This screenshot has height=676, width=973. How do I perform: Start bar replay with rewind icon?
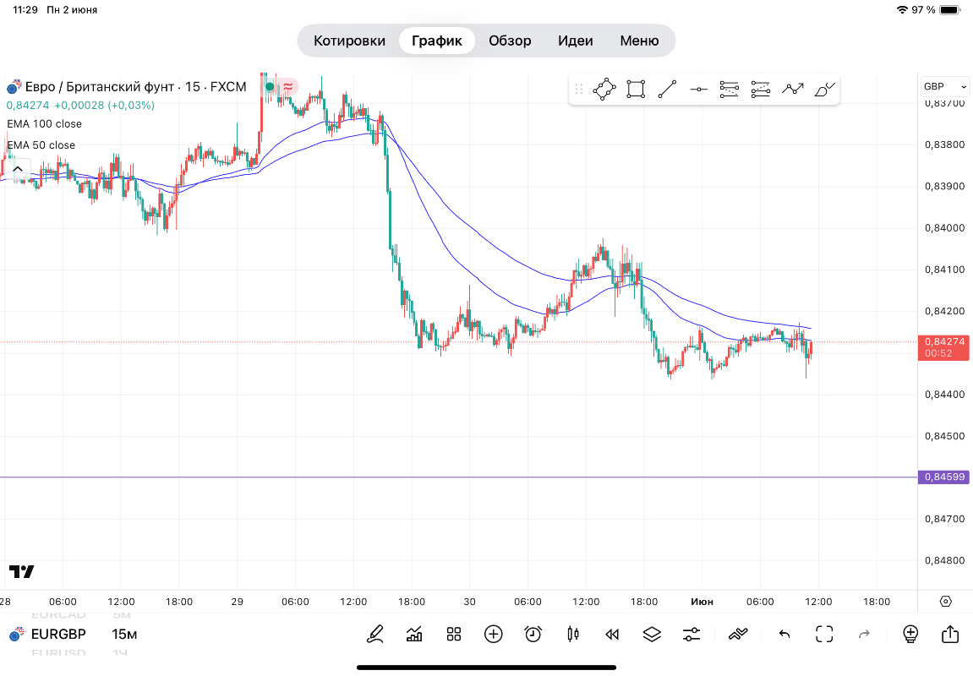(612, 634)
